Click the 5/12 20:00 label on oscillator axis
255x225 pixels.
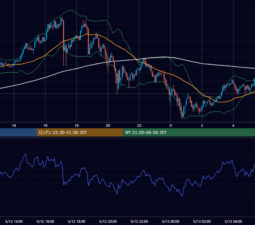108,221
